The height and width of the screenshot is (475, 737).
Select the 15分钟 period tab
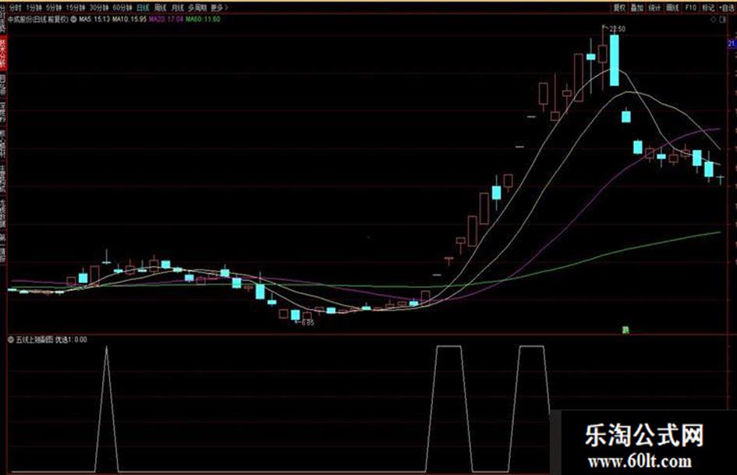(76, 8)
